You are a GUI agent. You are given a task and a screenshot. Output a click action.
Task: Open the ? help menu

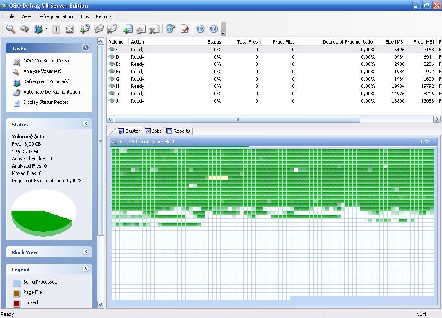pos(120,17)
